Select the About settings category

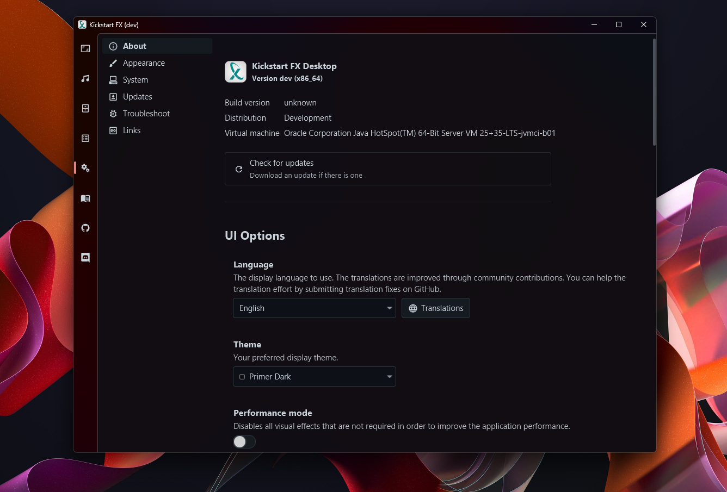pos(157,46)
